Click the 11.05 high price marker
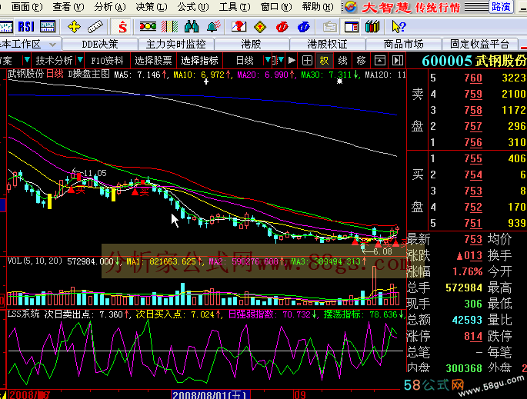This screenshot has height=399, width=527. click(95, 173)
